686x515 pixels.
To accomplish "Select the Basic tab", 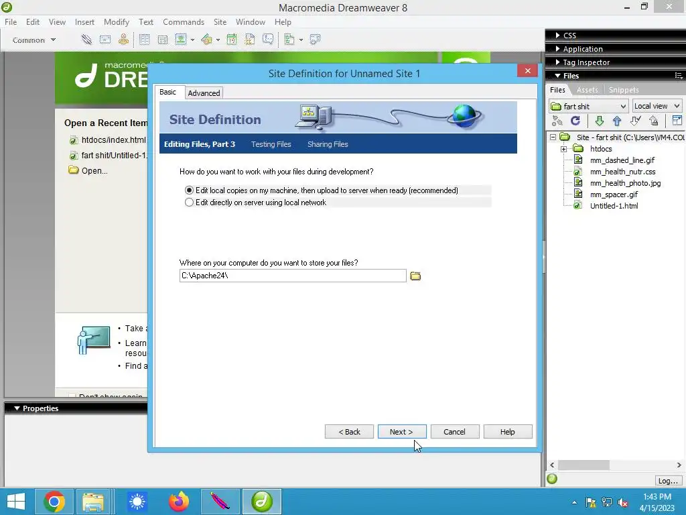I will pyautogui.click(x=168, y=92).
